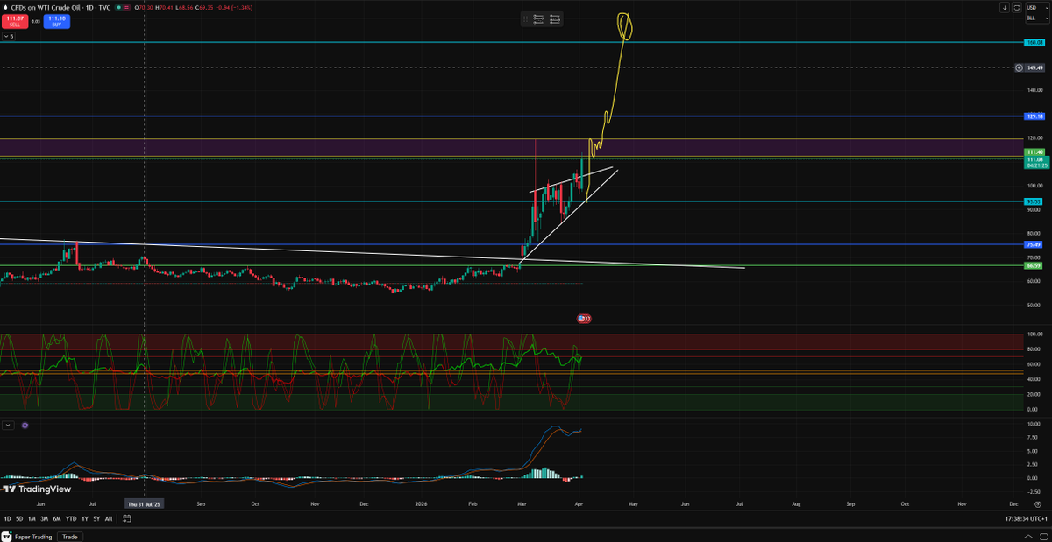Expand the collapsed indicators legend showing 5
This screenshot has height=542, width=1052.
point(8,37)
